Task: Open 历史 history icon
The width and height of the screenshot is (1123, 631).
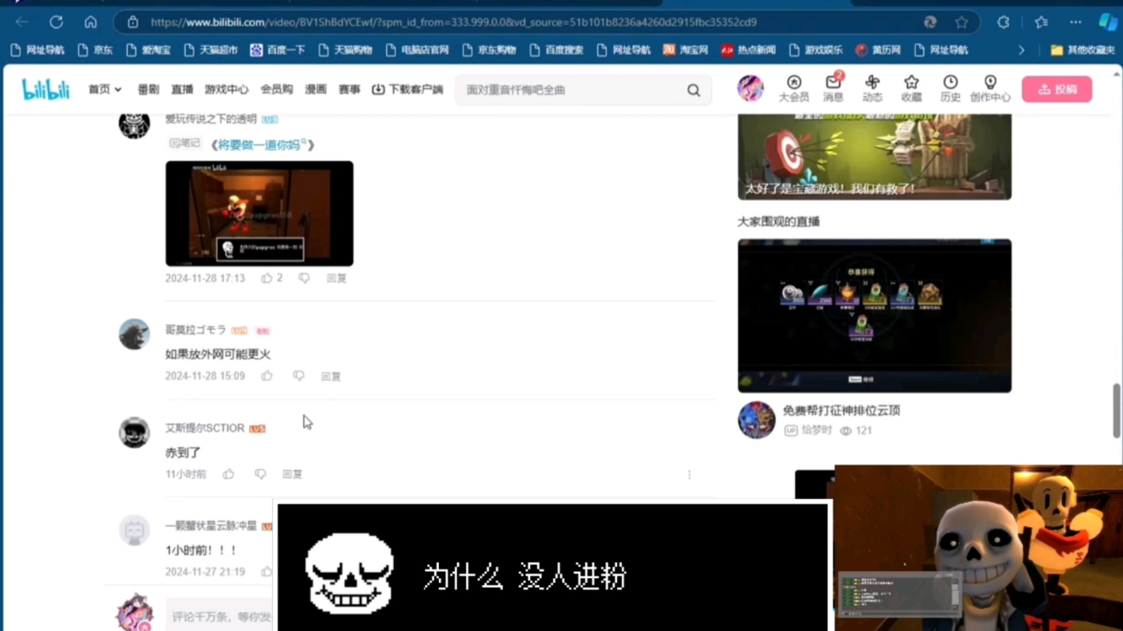Action: [950, 89]
